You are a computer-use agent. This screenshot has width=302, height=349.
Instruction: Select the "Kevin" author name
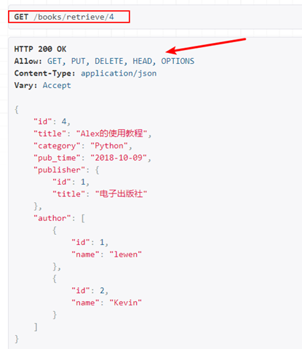tap(126, 302)
